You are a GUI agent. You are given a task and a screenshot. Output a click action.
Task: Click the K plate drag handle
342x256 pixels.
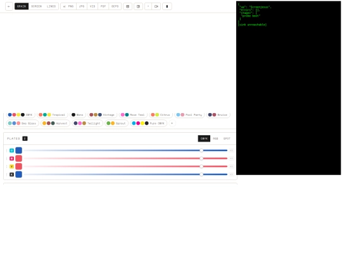click(7, 174)
